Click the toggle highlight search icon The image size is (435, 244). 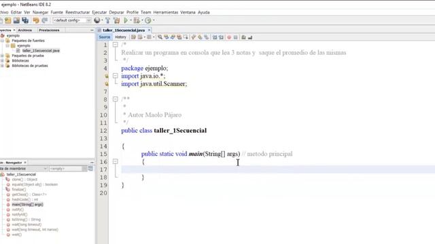point(179,37)
